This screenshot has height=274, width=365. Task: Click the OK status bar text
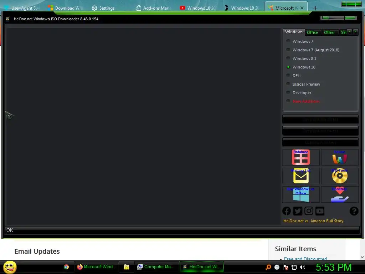pos(10,230)
